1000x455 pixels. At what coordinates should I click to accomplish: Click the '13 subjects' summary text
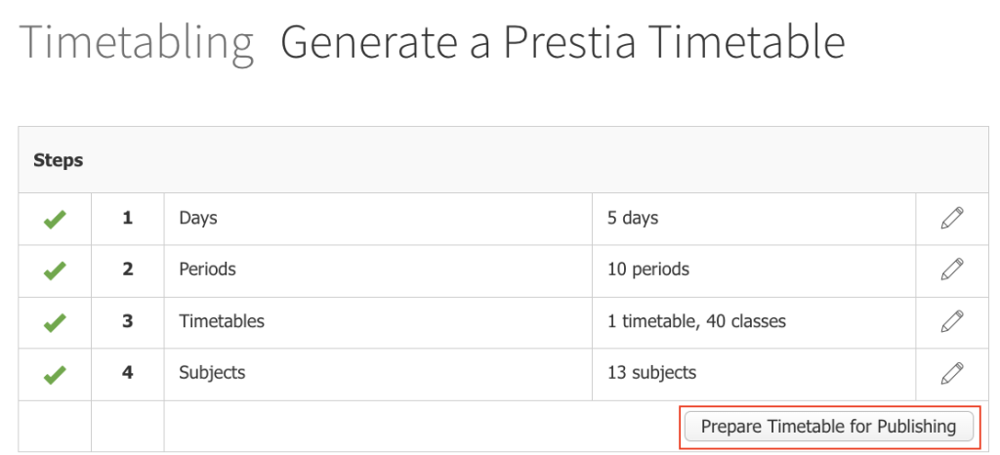pyautogui.click(x=651, y=372)
